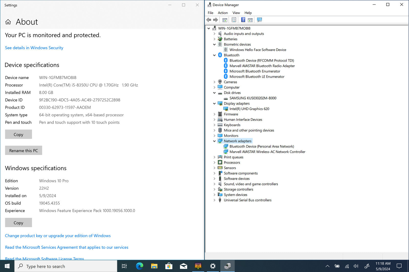
Task: Select Bluetooth Device (Personal Area Network)
Action: pos(262,146)
